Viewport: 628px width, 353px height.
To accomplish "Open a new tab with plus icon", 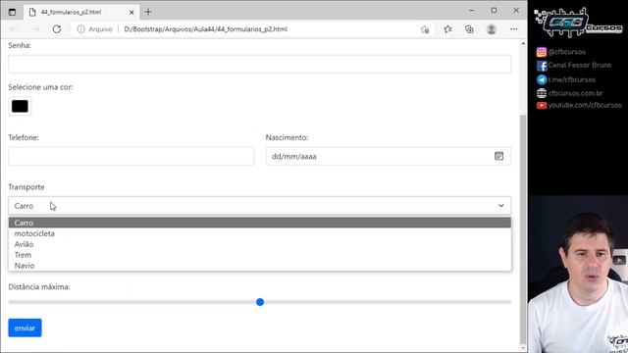I will pyautogui.click(x=148, y=12).
